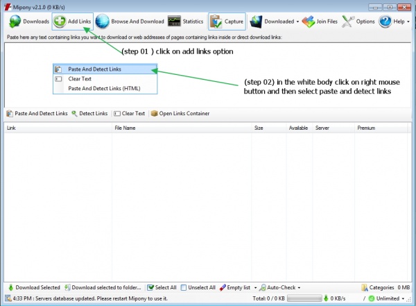This screenshot has height=306, width=416.
Task: Click the Detect Links magnifier icon
Action: pyautogui.click(x=74, y=113)
